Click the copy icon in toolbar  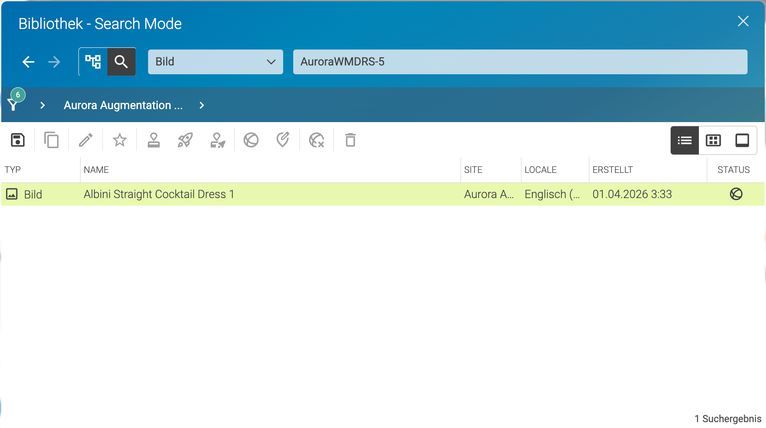tap(51, 140)
